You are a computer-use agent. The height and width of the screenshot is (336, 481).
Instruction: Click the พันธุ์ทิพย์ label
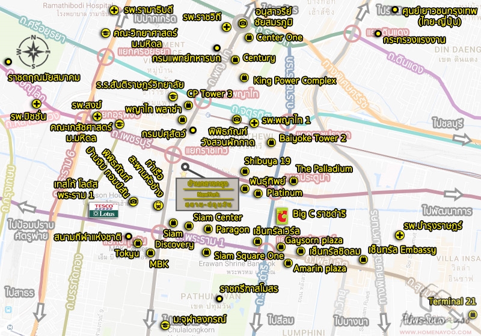pos(267,181)
